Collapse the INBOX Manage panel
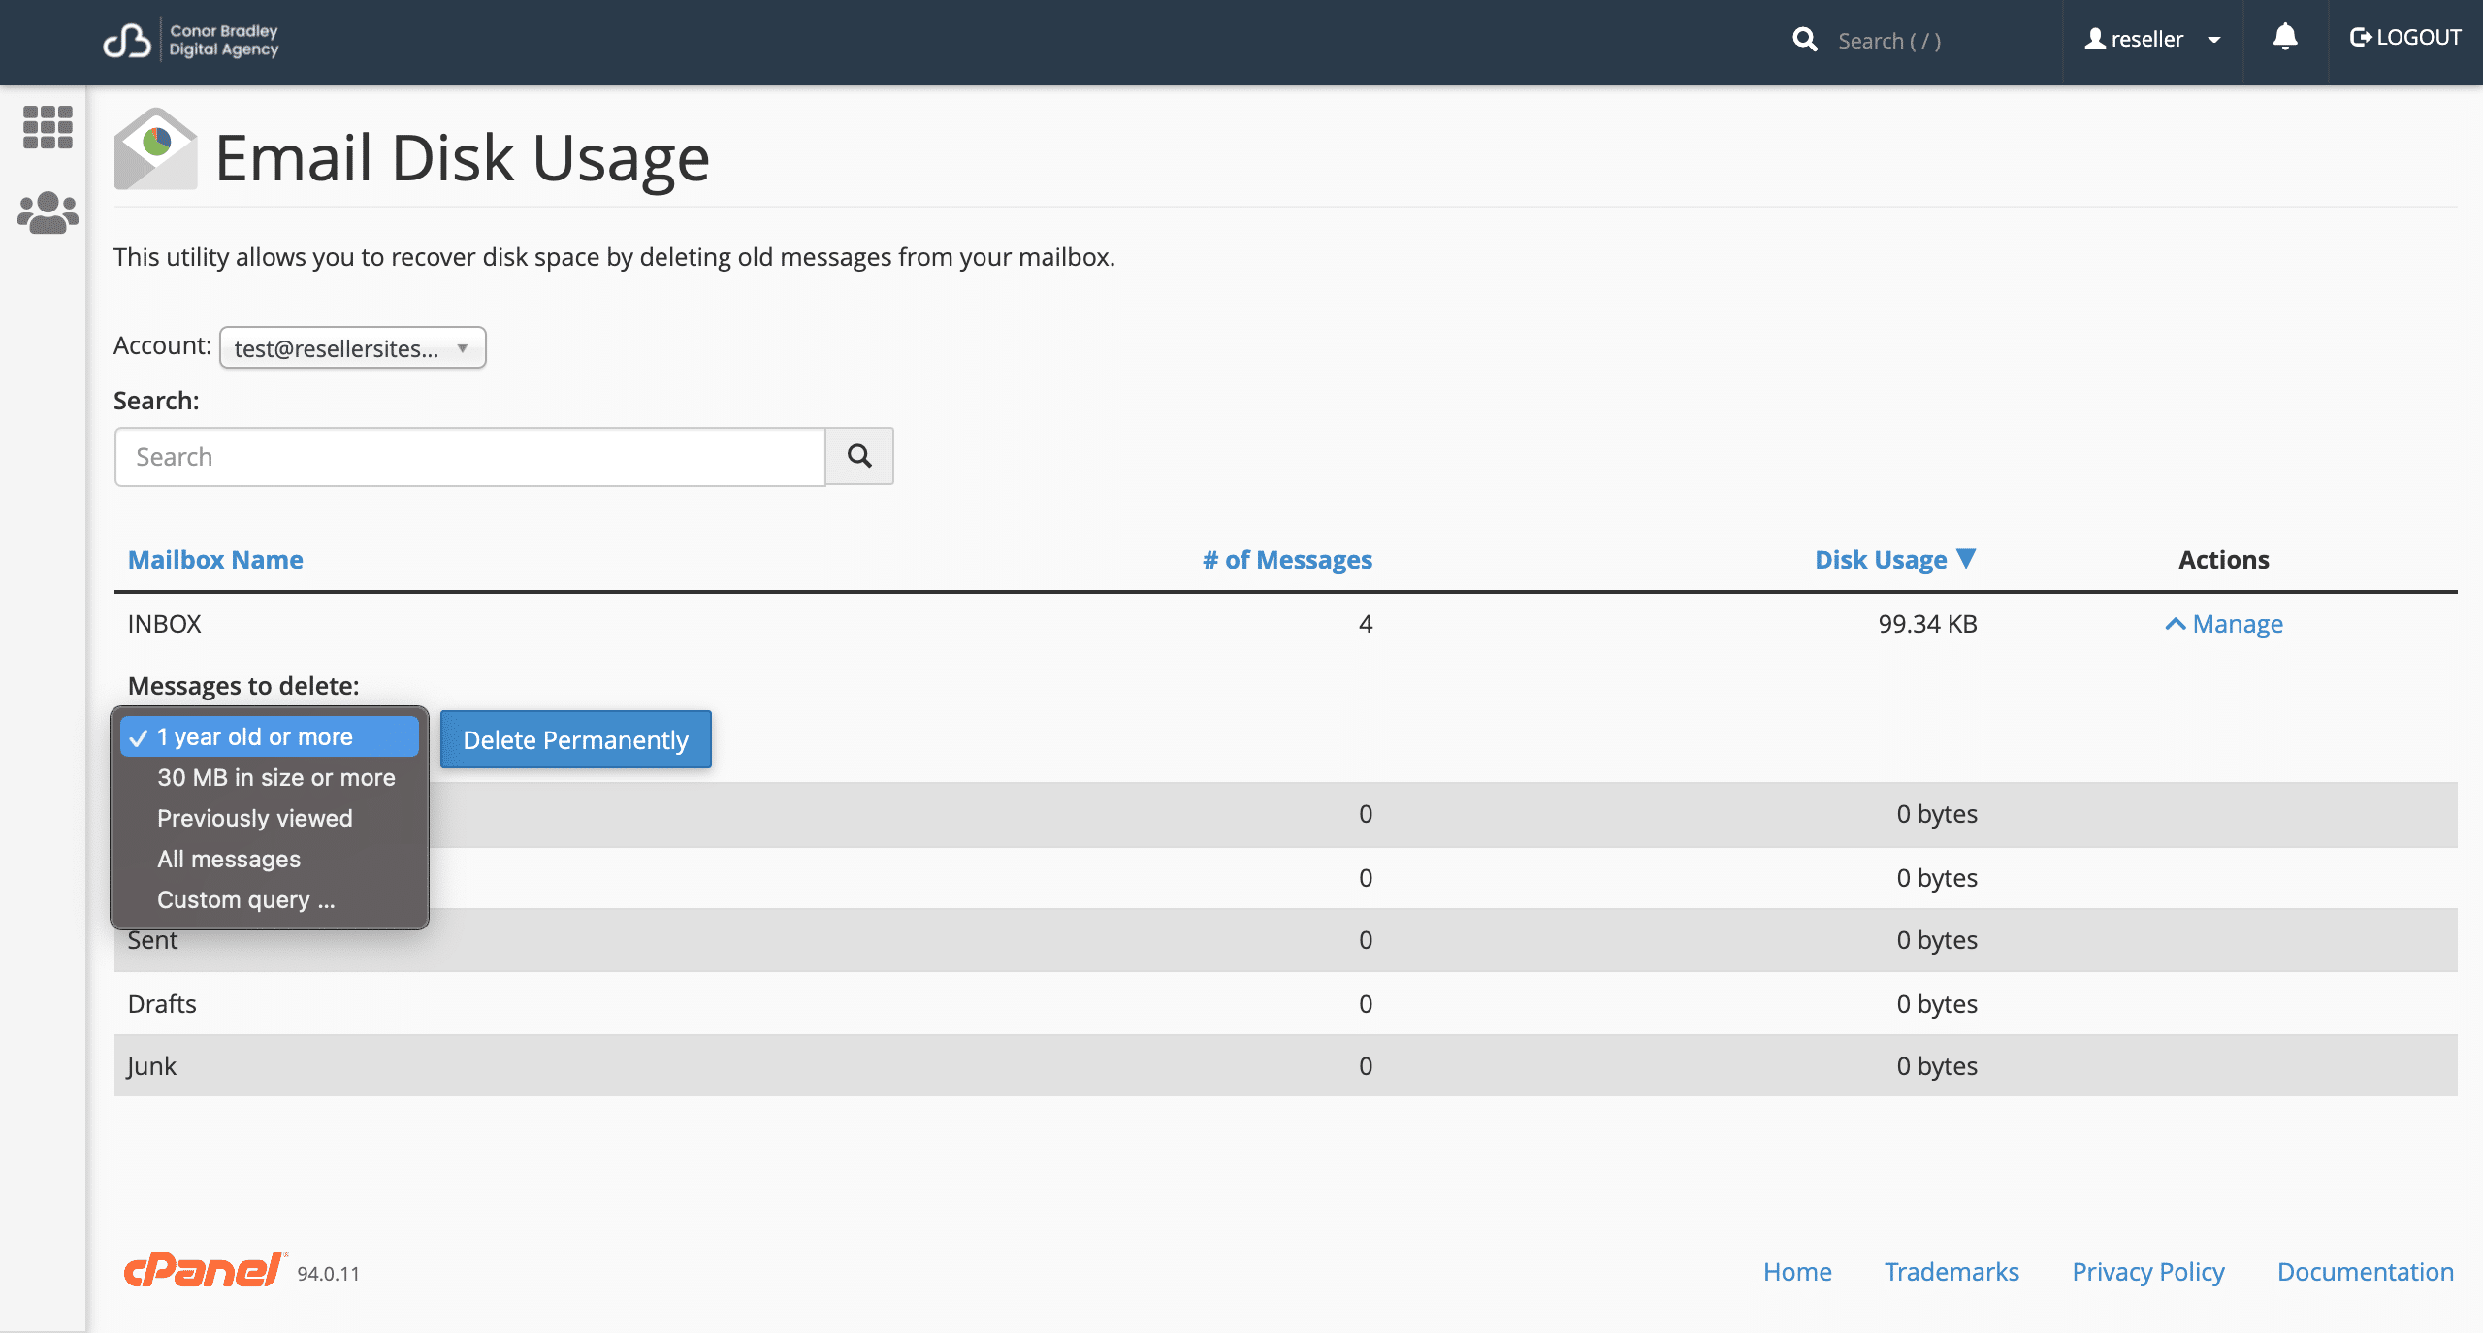The image size is (2483, 1333). 2224,624
